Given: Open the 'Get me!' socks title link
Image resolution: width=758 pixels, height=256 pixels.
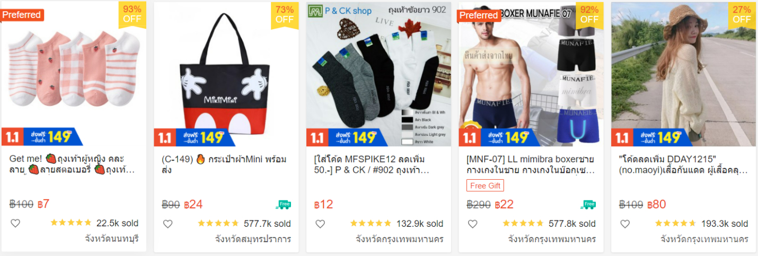Looking at the screenshot, I should [x=72, y=165].
